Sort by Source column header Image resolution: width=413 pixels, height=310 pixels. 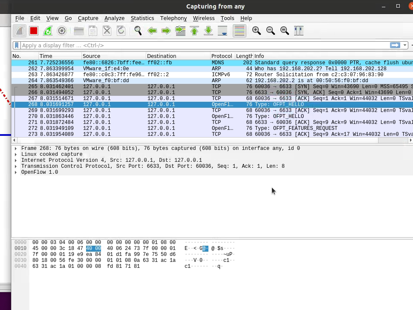pyautogui.click(x=114, y=56)
